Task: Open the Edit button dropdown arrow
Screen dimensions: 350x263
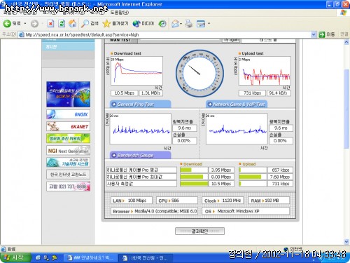Action: click(209, 24)
